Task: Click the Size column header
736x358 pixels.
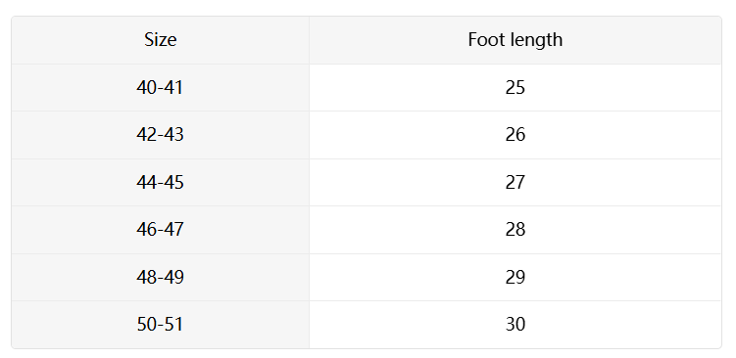Action: pyautogui.click(x=160, y=40)
